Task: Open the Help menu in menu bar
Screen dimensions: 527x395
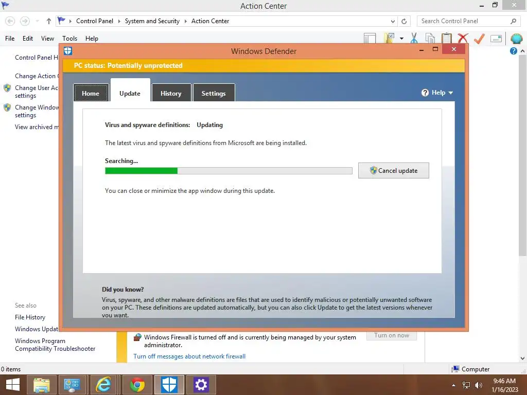Action: click(92, 39)
